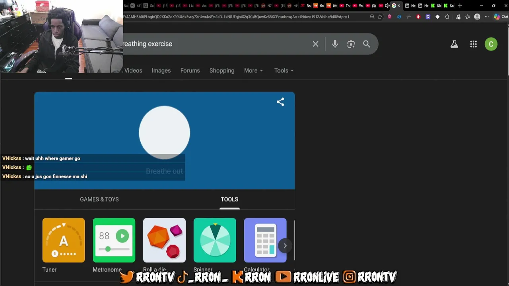Screen dimensions: 509x286
Task: Click the pink shield extension icon
Action: pos(389,17)
